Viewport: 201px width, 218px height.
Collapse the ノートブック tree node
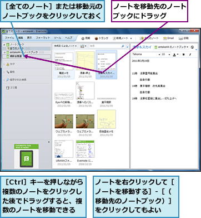[4, 45]
